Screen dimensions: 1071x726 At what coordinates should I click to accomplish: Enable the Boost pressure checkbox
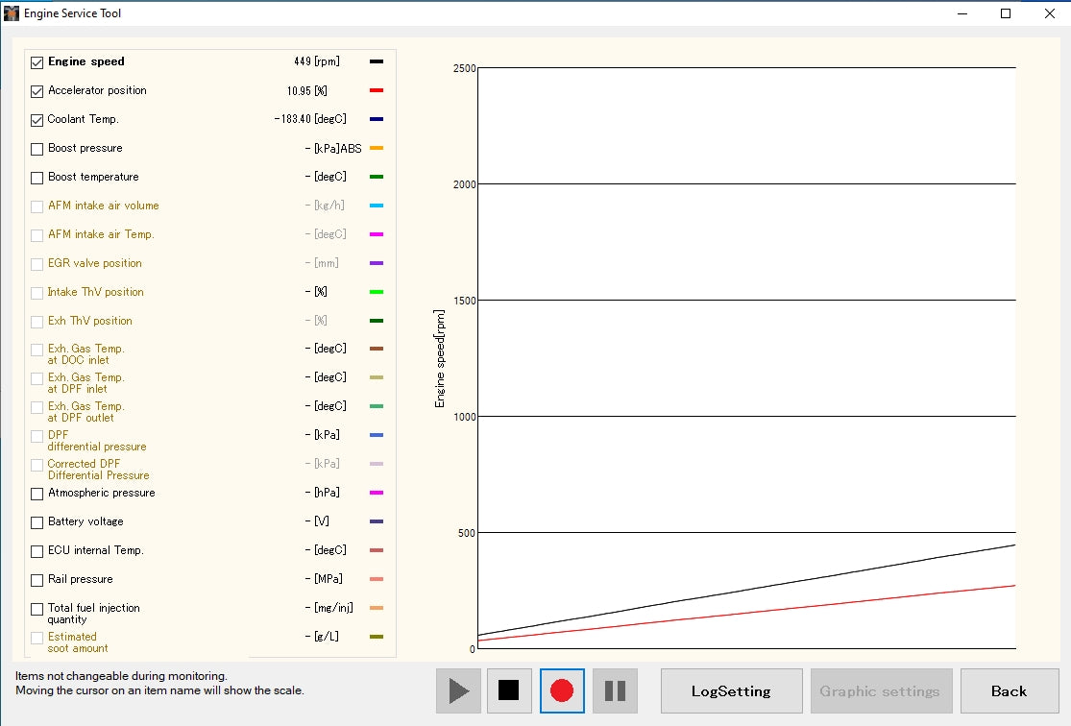(x=37, y=147)
